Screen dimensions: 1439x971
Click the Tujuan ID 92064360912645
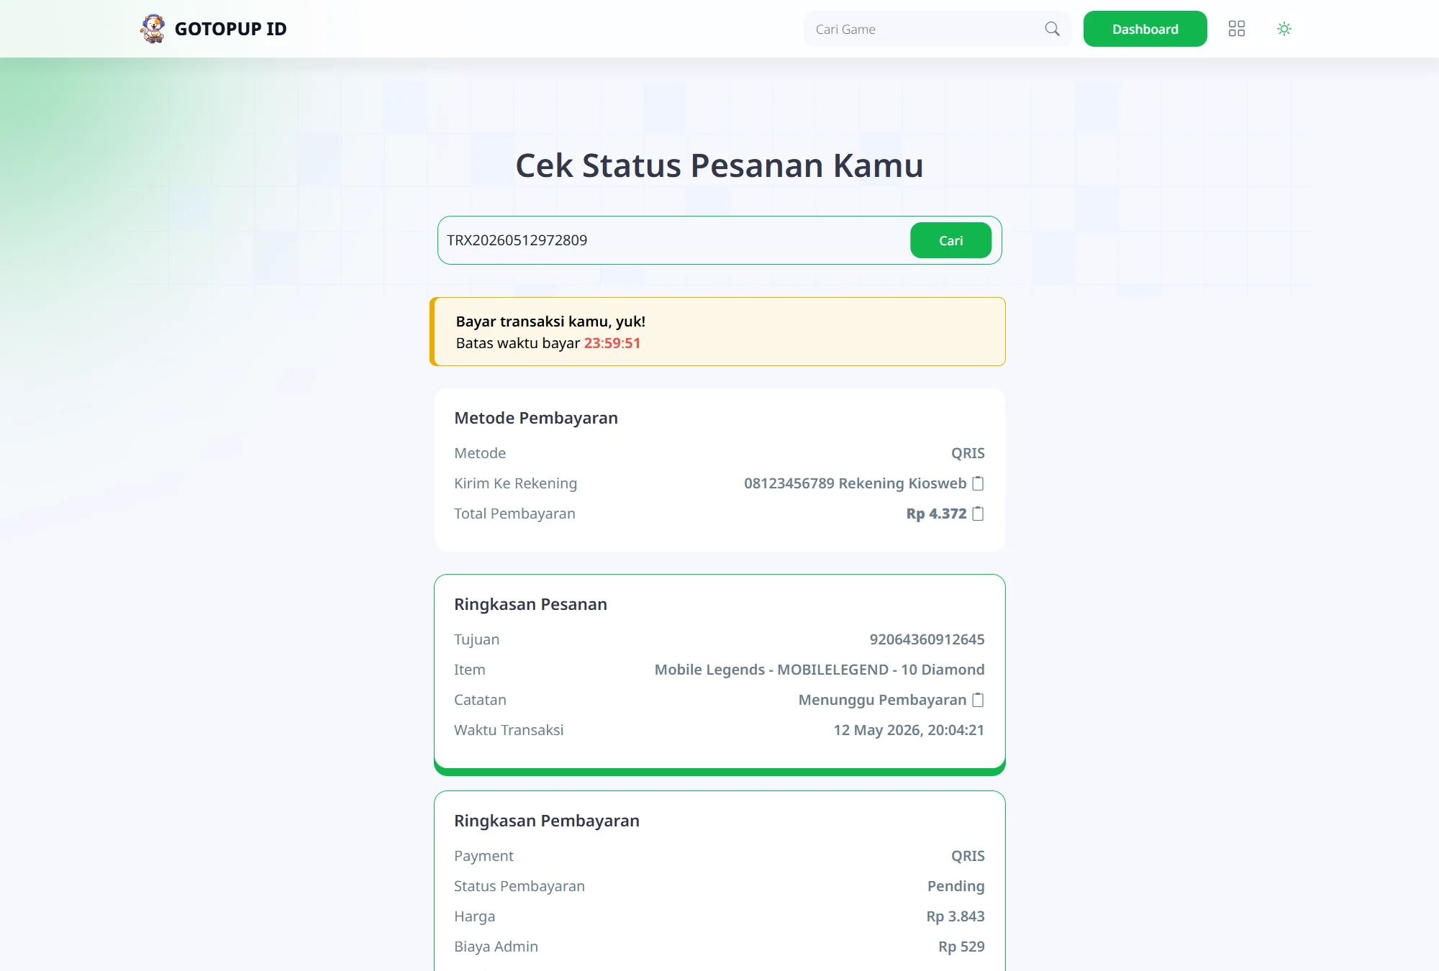coord(927,639)
